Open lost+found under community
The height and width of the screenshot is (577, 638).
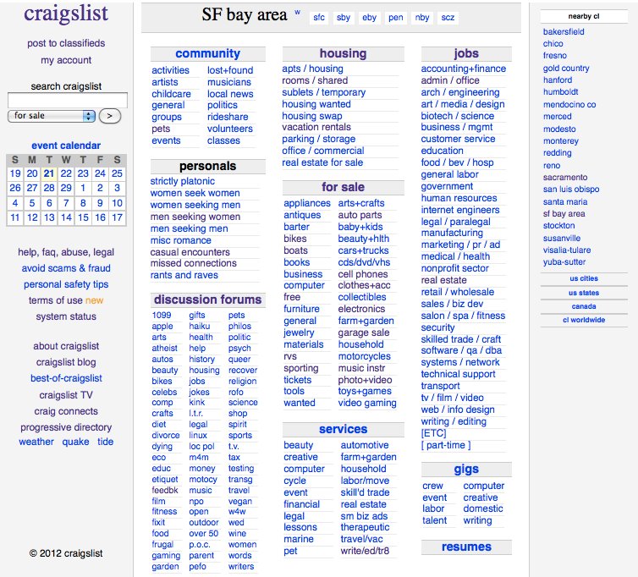(x=230, y=70)
